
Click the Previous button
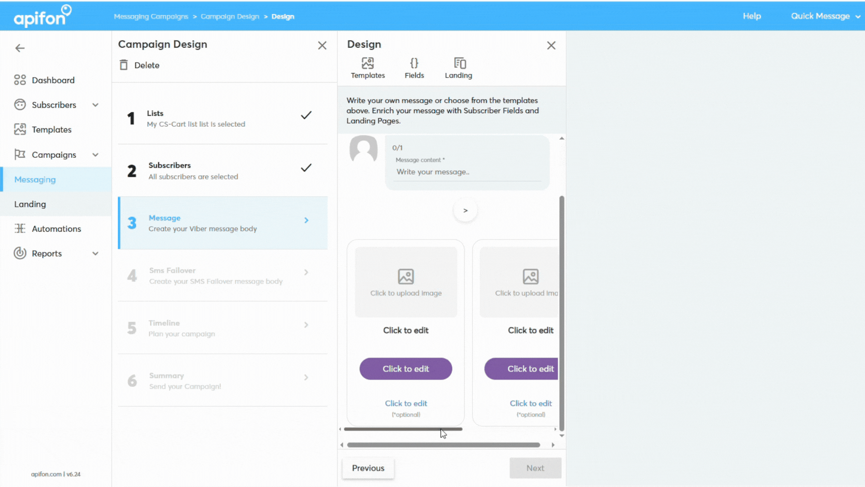(x=368, y=468)
